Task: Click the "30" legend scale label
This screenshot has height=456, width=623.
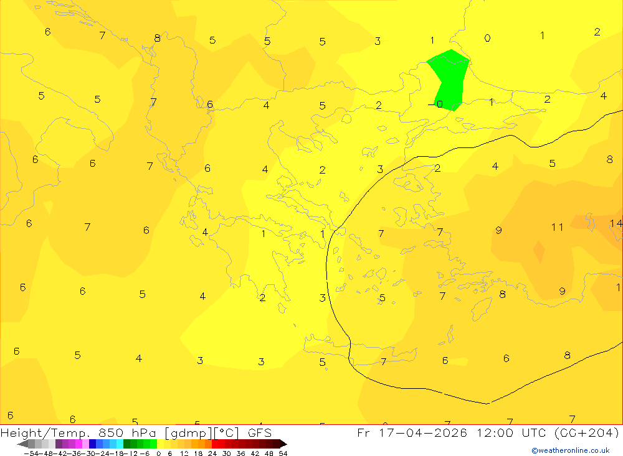Action: (227, 454)
